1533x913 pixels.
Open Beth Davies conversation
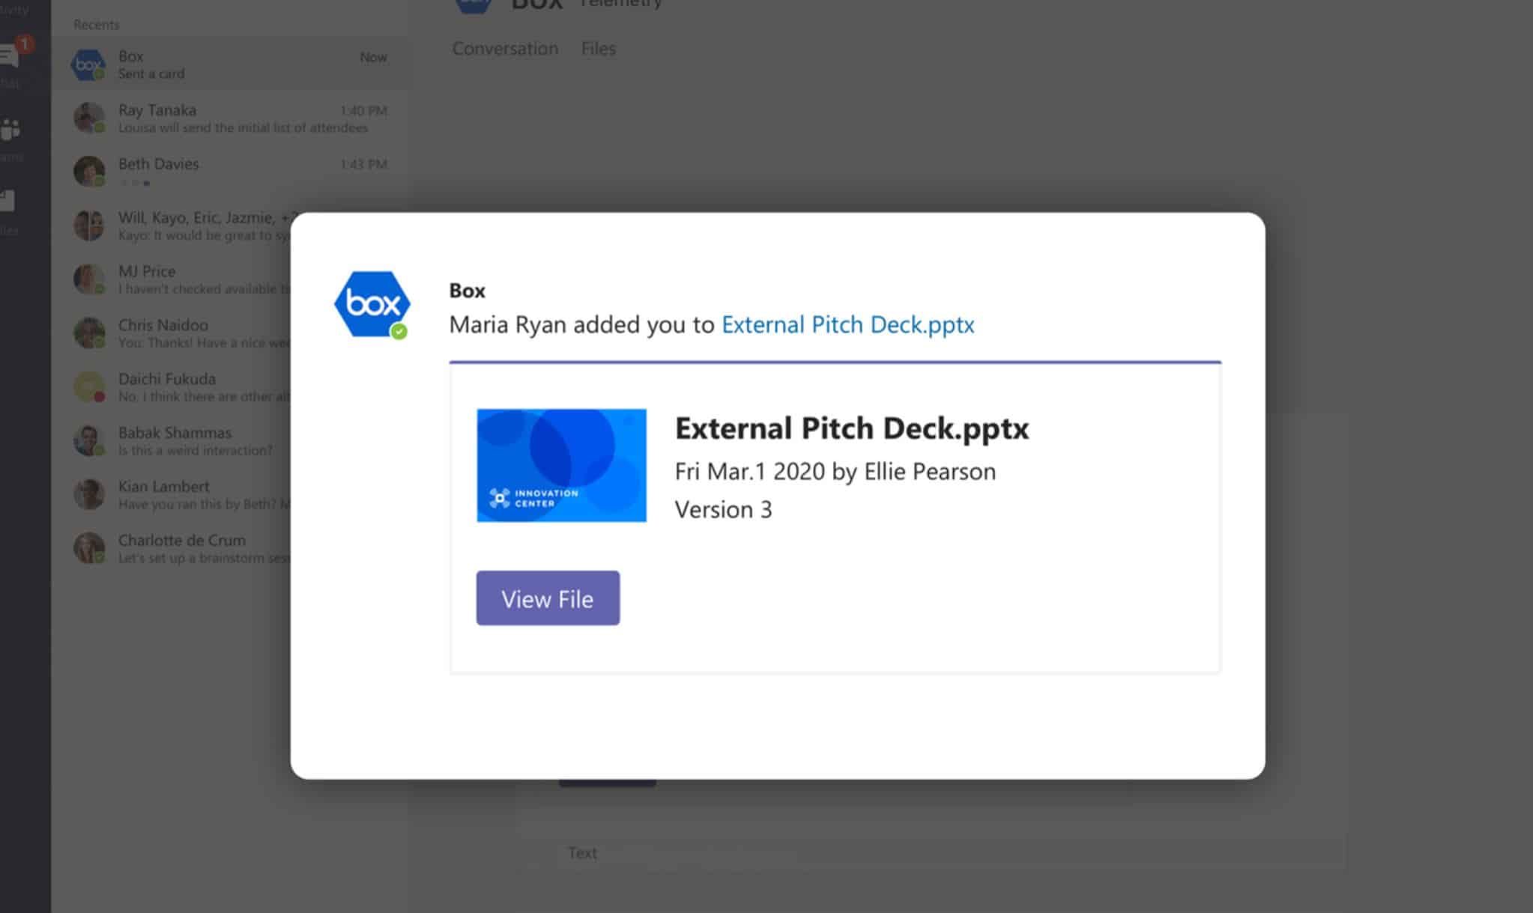coord(230,172)
